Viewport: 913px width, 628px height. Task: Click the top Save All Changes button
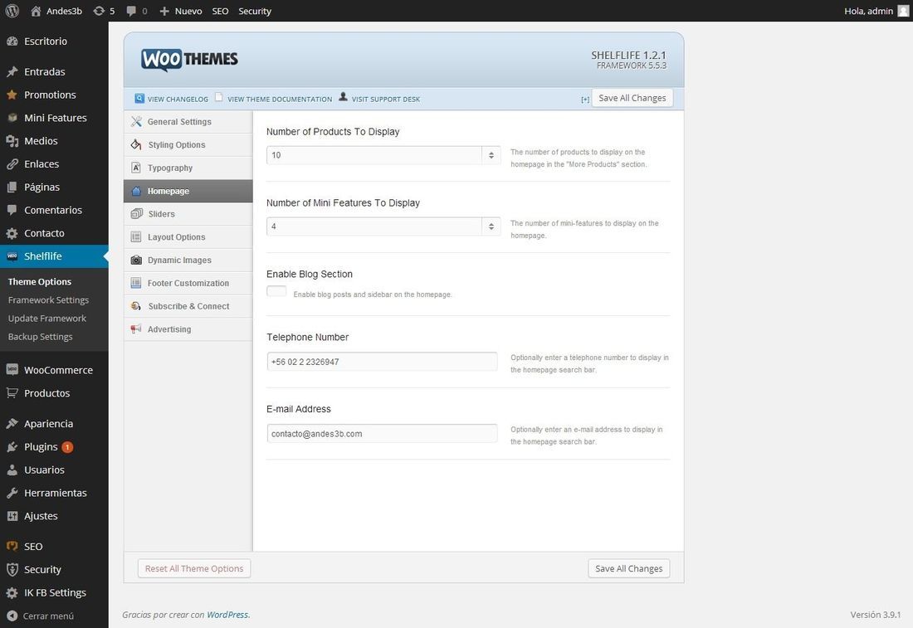[x=632, y=98]
